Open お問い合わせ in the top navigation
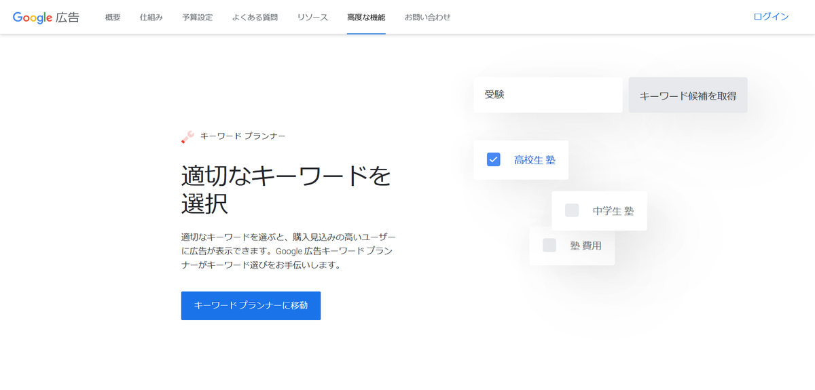 (427, 17)
